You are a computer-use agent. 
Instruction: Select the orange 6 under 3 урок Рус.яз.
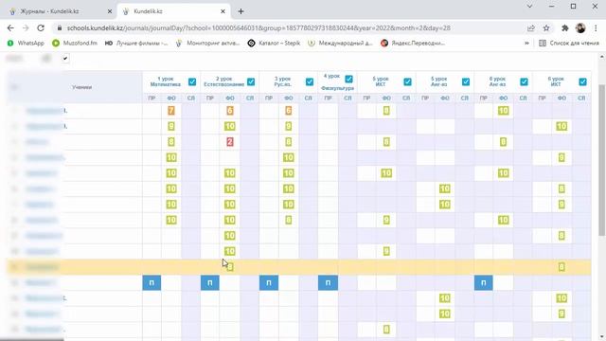tap(288, 111)
